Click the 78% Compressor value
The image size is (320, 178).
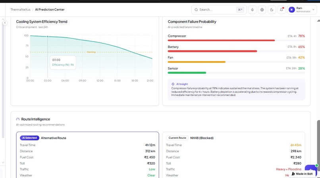click(x=301, y=36)
